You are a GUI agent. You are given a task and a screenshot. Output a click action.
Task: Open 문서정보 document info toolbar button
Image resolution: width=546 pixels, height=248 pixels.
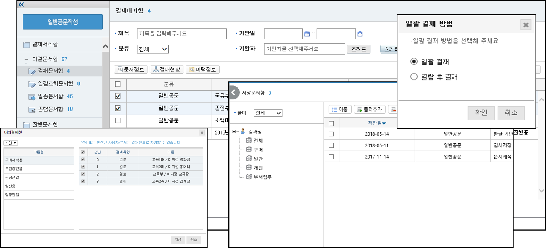coord(131,70)
